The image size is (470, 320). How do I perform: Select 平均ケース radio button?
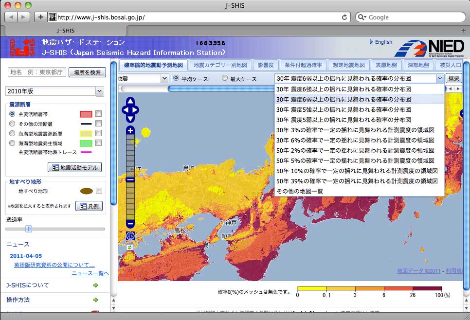pos(176,78)
